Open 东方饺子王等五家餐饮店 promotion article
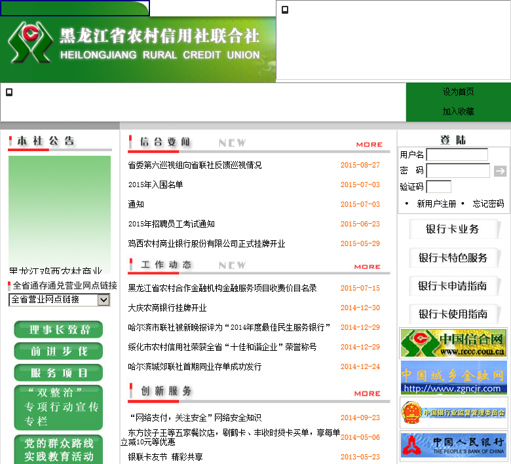Screen dimensions: 511x464 click(x=231, y=437)
